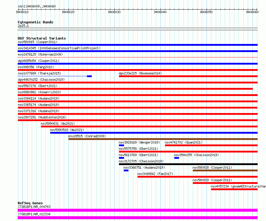The image size is (266, 221).
Task: Select nsv4741702 (Quan2021) variant label
Action: (x=184, y=142)
